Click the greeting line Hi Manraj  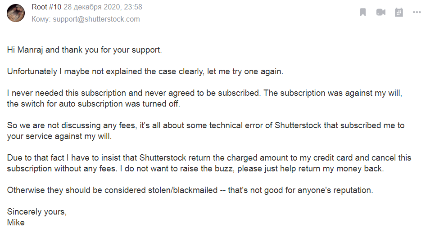(x=85, y=50)
